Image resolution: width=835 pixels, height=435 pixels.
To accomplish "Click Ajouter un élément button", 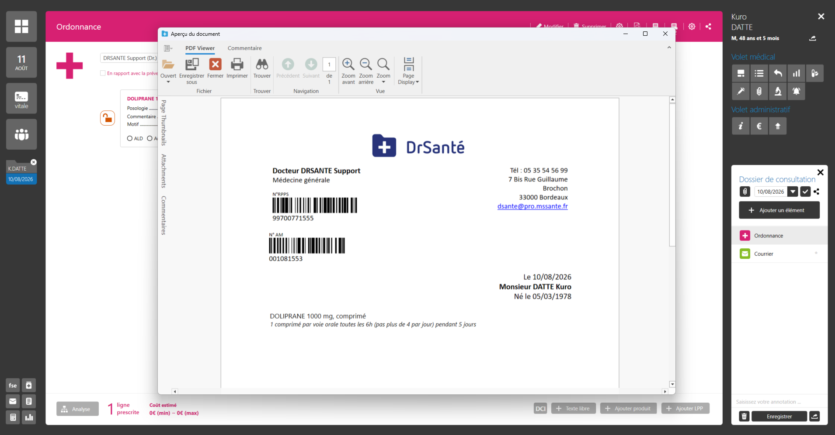I will tap(779, 210).
